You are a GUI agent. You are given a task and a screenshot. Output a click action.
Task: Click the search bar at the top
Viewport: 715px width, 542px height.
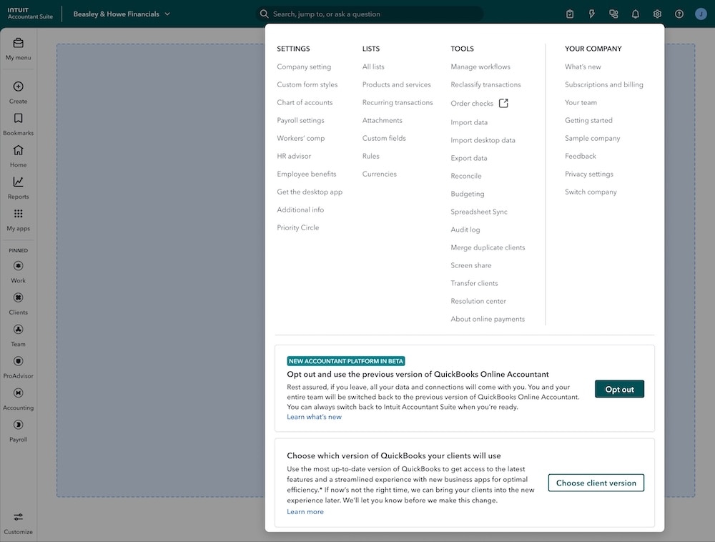click(x=372, y=14)
